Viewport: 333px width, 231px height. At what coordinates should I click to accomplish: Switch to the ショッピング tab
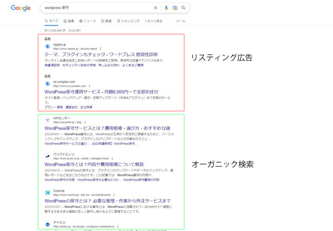[x=128, y=20]
